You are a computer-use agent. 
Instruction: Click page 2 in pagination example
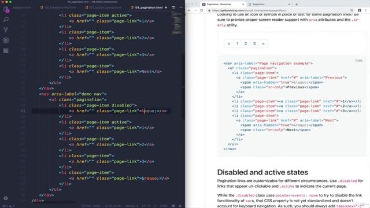tap(246, 44)
